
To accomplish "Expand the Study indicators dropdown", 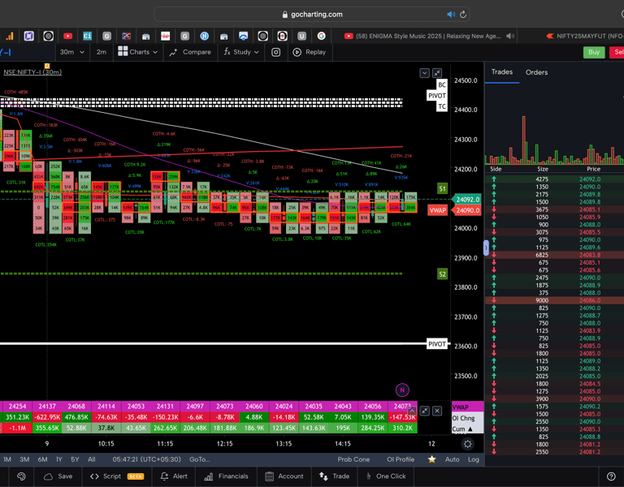I will 241,52.
